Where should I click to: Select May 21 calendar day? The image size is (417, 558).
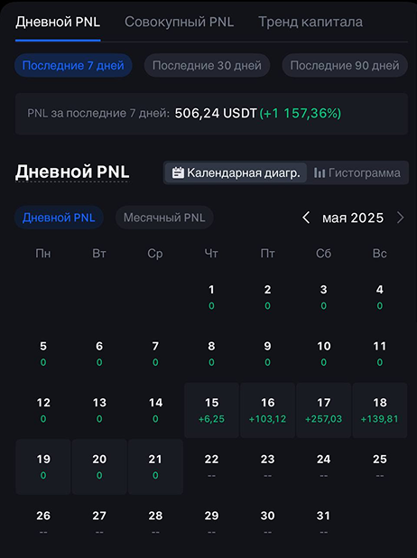(155, 467)
